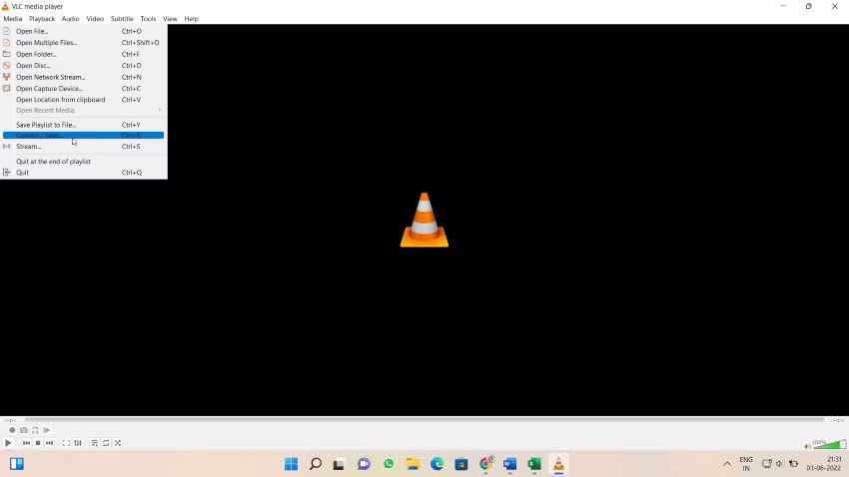
Task: Select Open Folder... entry
Action: [x=83, y=54]
